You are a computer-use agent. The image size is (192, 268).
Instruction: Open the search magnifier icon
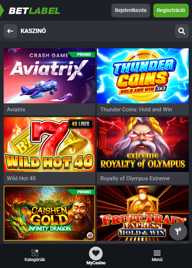pos(182,31)
